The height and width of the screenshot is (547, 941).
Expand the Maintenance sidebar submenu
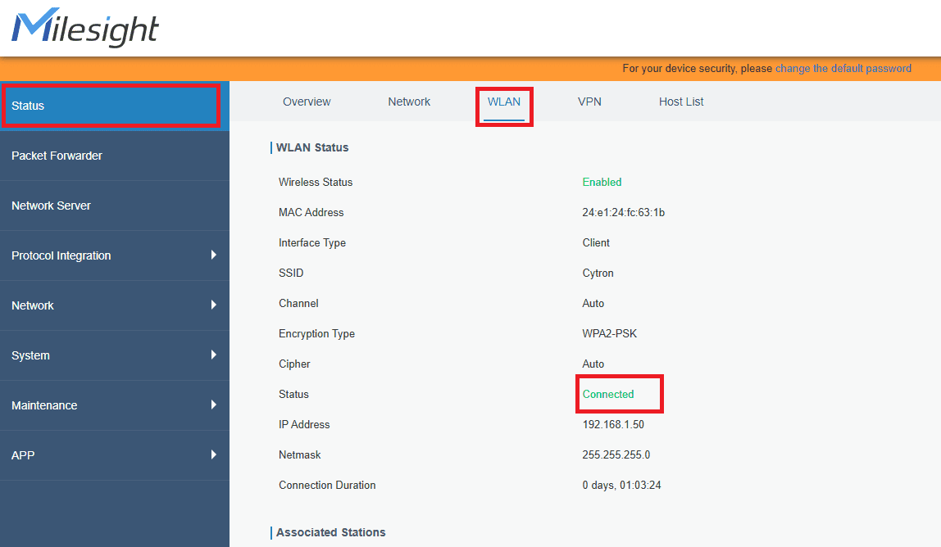point(215,405)
